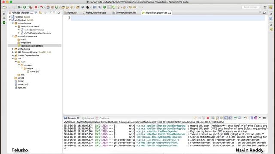Toggle Show Console on standard error
275x154 pixels.
(230, 118)
